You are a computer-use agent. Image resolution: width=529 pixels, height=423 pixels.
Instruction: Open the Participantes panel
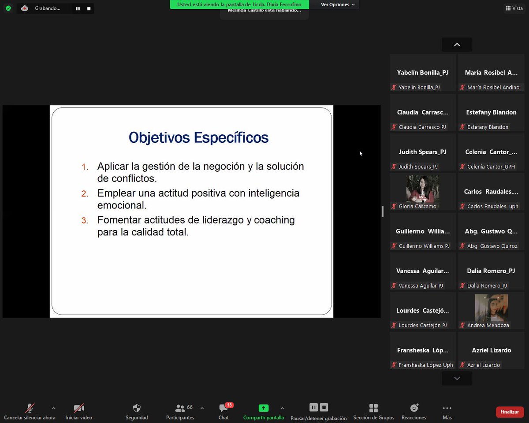pyautogui.click(x=180, y=412)
